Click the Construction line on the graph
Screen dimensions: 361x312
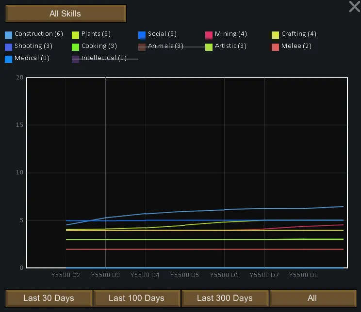tap(184, 211)
